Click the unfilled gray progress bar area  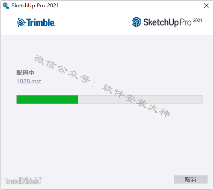(140, 99)
